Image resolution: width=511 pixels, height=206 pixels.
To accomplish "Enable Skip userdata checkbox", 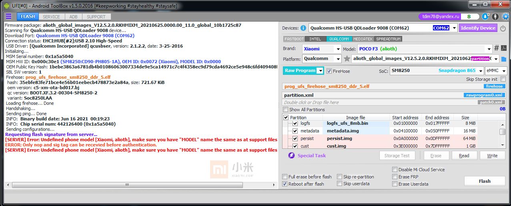I will pyautogui.click(x=339, y=184).
